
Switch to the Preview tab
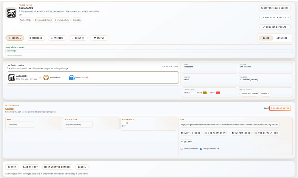click(x=57, y=38)
